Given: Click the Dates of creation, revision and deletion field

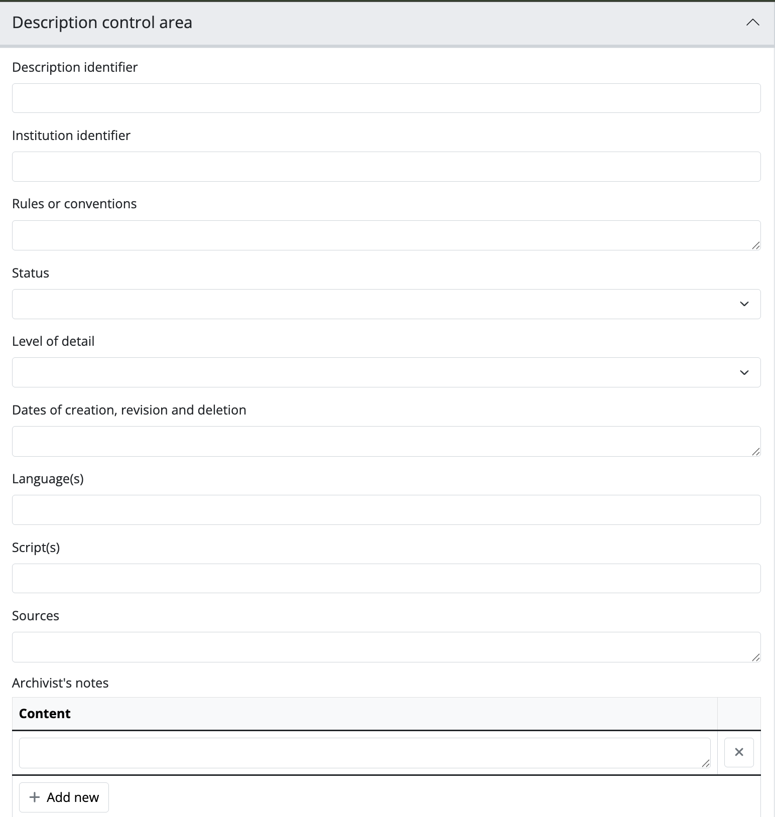Looking at the screenshot, I should point(386,441).
